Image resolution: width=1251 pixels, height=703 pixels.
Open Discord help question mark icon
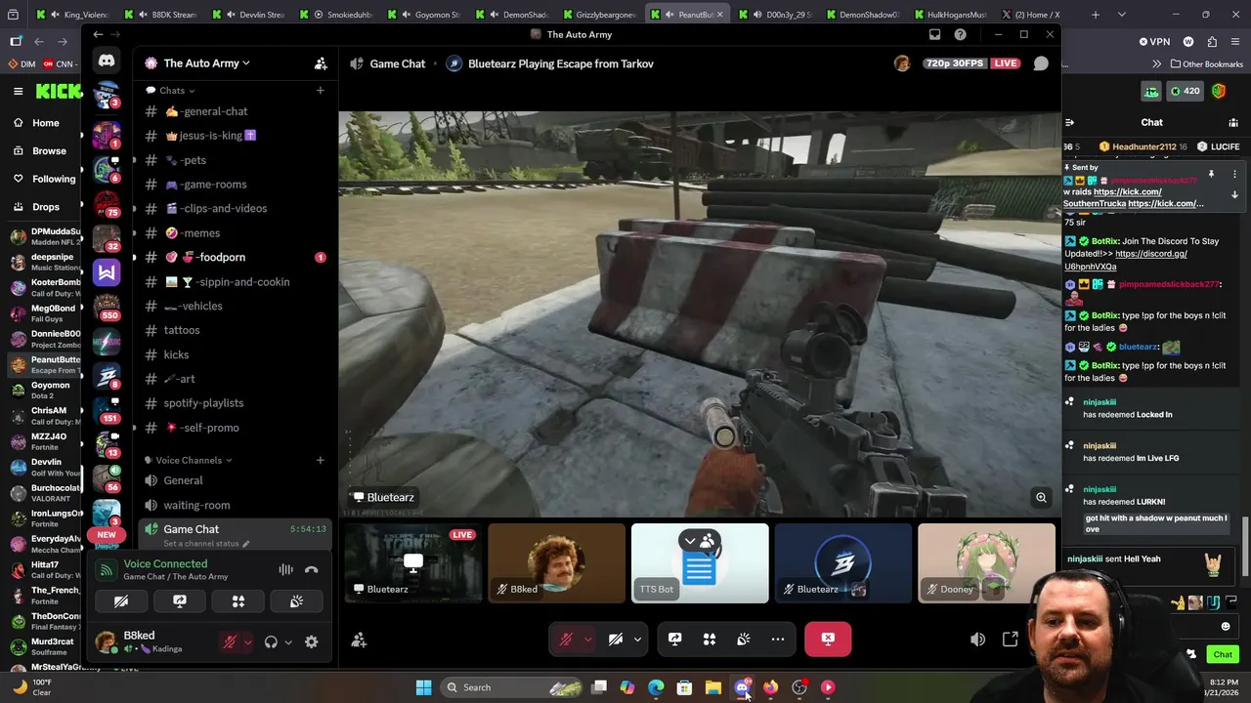[x=960, y=34]
